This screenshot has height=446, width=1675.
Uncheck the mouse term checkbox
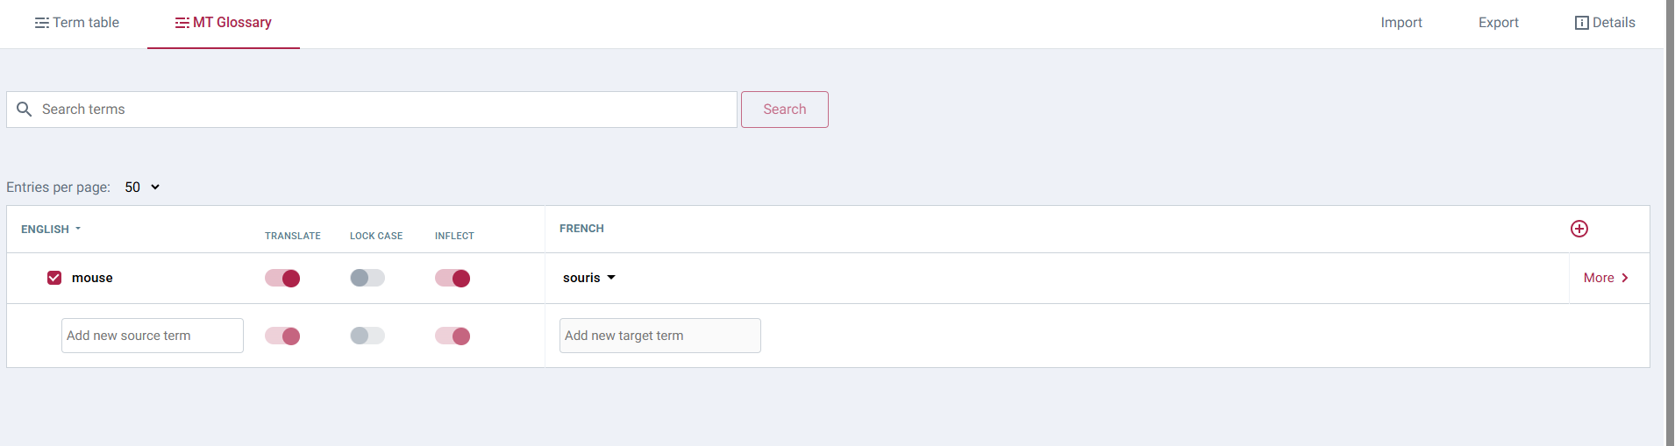(54, 278)
